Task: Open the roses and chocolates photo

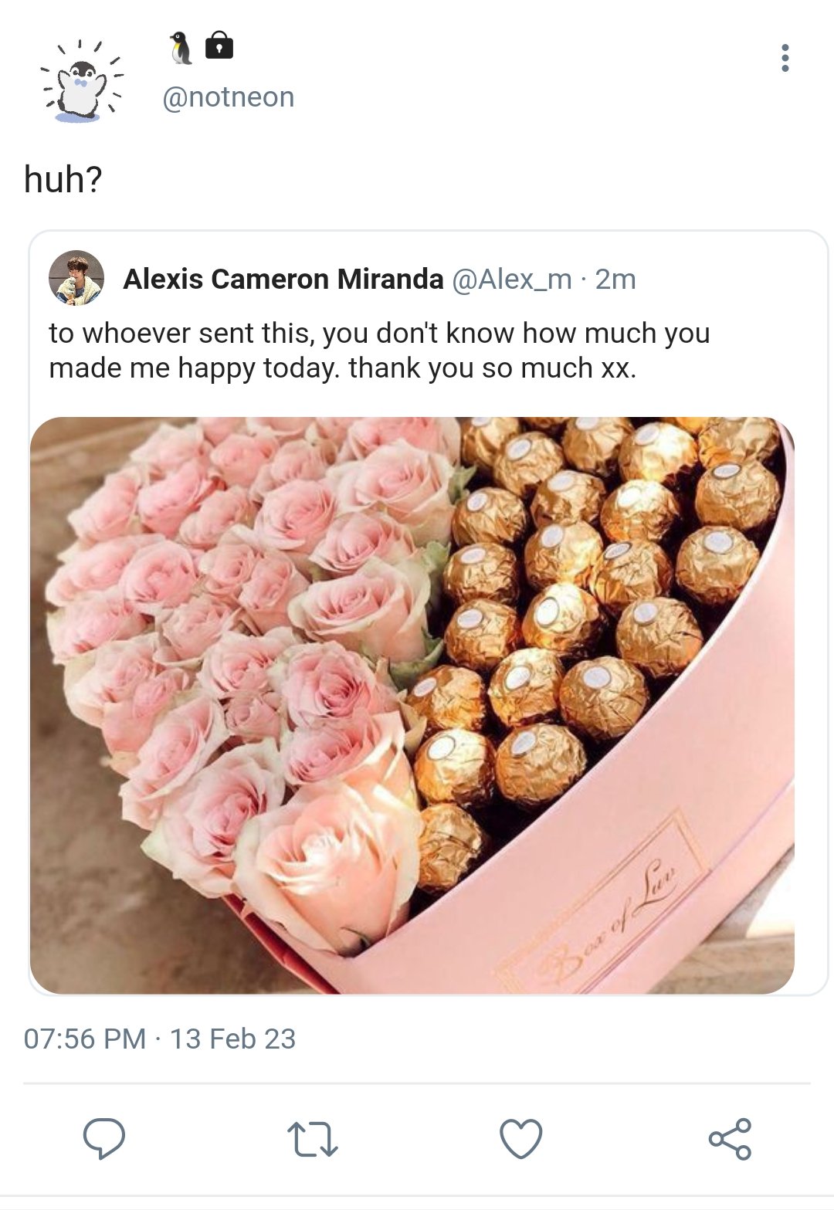Action: [412, 705]
